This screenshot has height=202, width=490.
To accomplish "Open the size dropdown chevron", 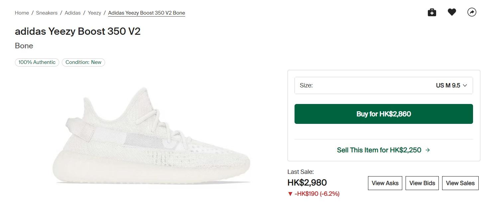I will pyautogui.click(x=465, y=85).
